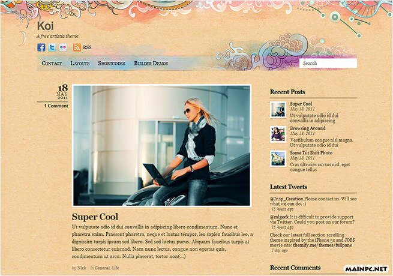Open the Facebook social icon
This screenshot has width=393, height=276.
(41, 47)
